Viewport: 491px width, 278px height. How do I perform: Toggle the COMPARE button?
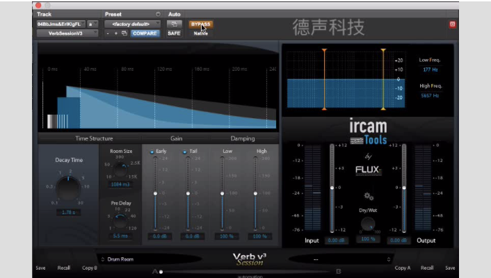[x=145, y=33]
